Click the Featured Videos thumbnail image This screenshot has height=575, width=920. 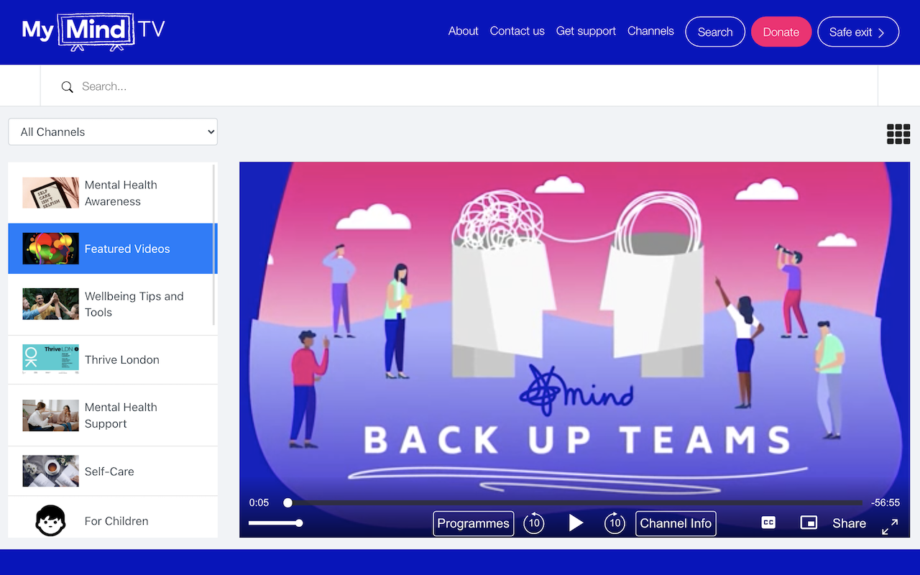pyautogui.click(x=50, y=249)
